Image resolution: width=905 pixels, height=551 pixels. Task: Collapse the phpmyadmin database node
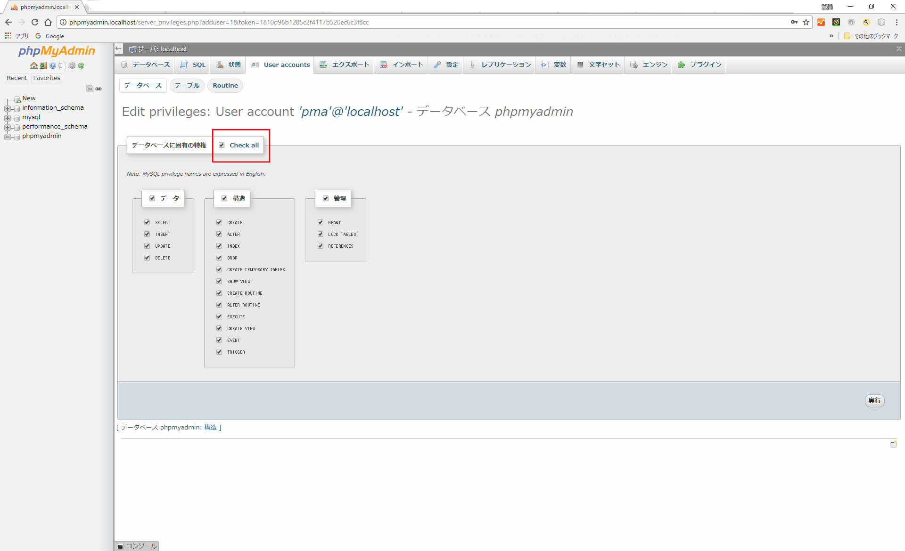coord(8,137)
